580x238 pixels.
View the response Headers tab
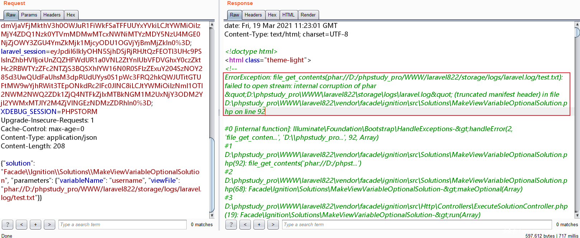point(253,15)
